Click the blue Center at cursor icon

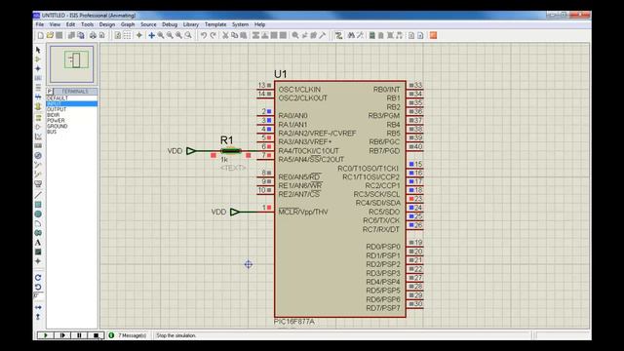point(152,35)
